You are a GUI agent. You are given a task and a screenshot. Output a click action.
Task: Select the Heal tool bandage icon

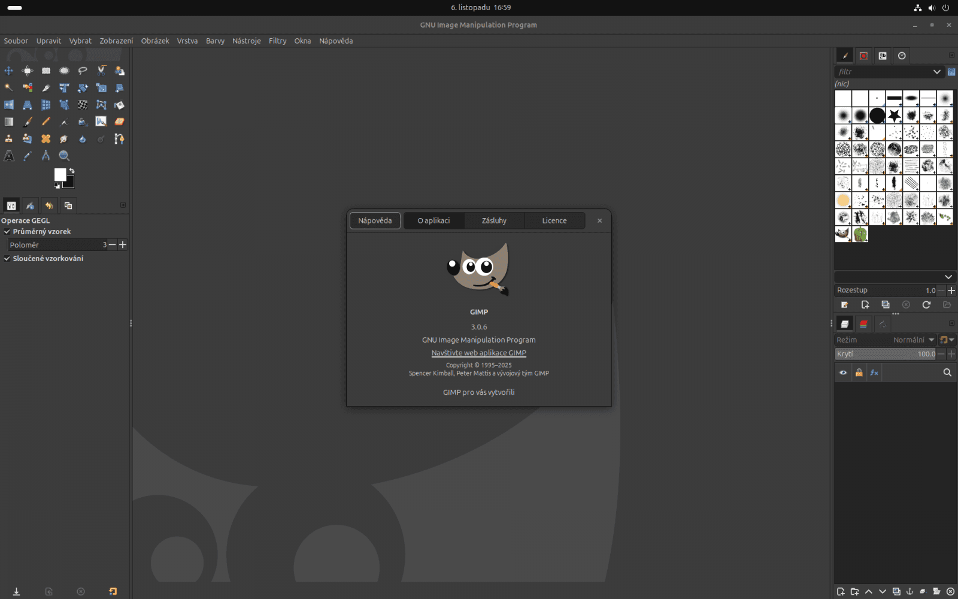point(46,139)
